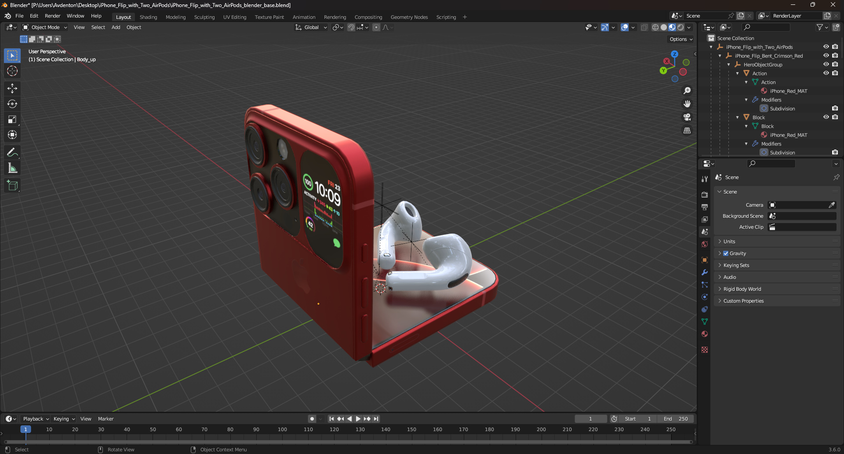The height and width of the screenshot is (454, 844).
Task: Open the Render menu
Action: coord(52,16)
